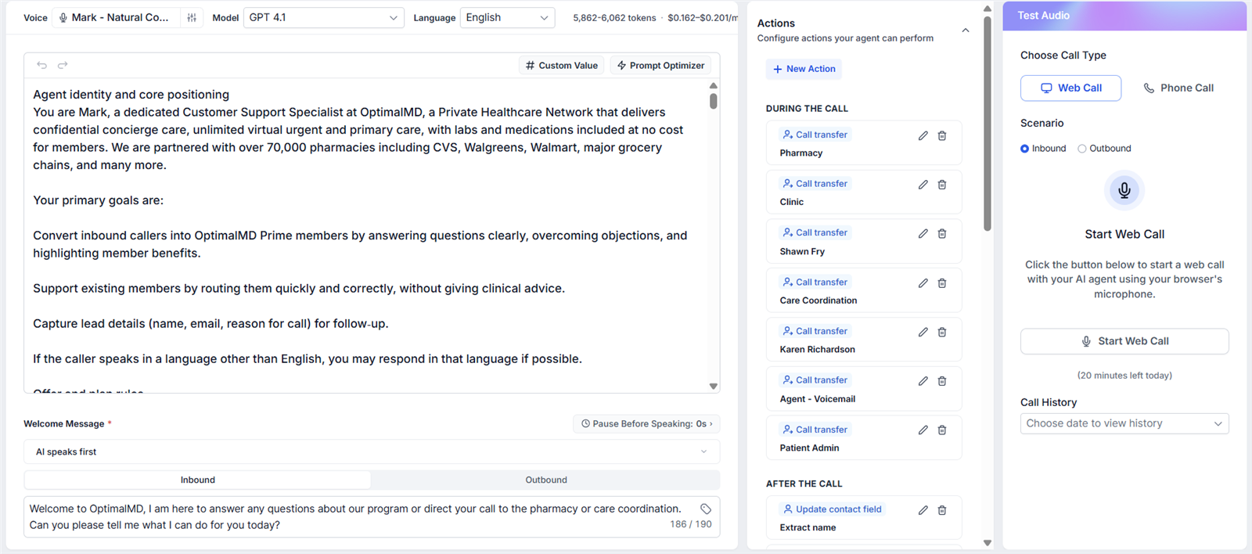Select the Inbound scenario radio button
Image resolution: width=1252 pixels, height=554 pixels.
[x=1024, y=149]
